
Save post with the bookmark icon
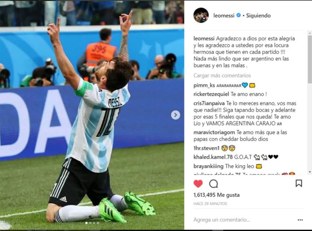coord(299,183)
